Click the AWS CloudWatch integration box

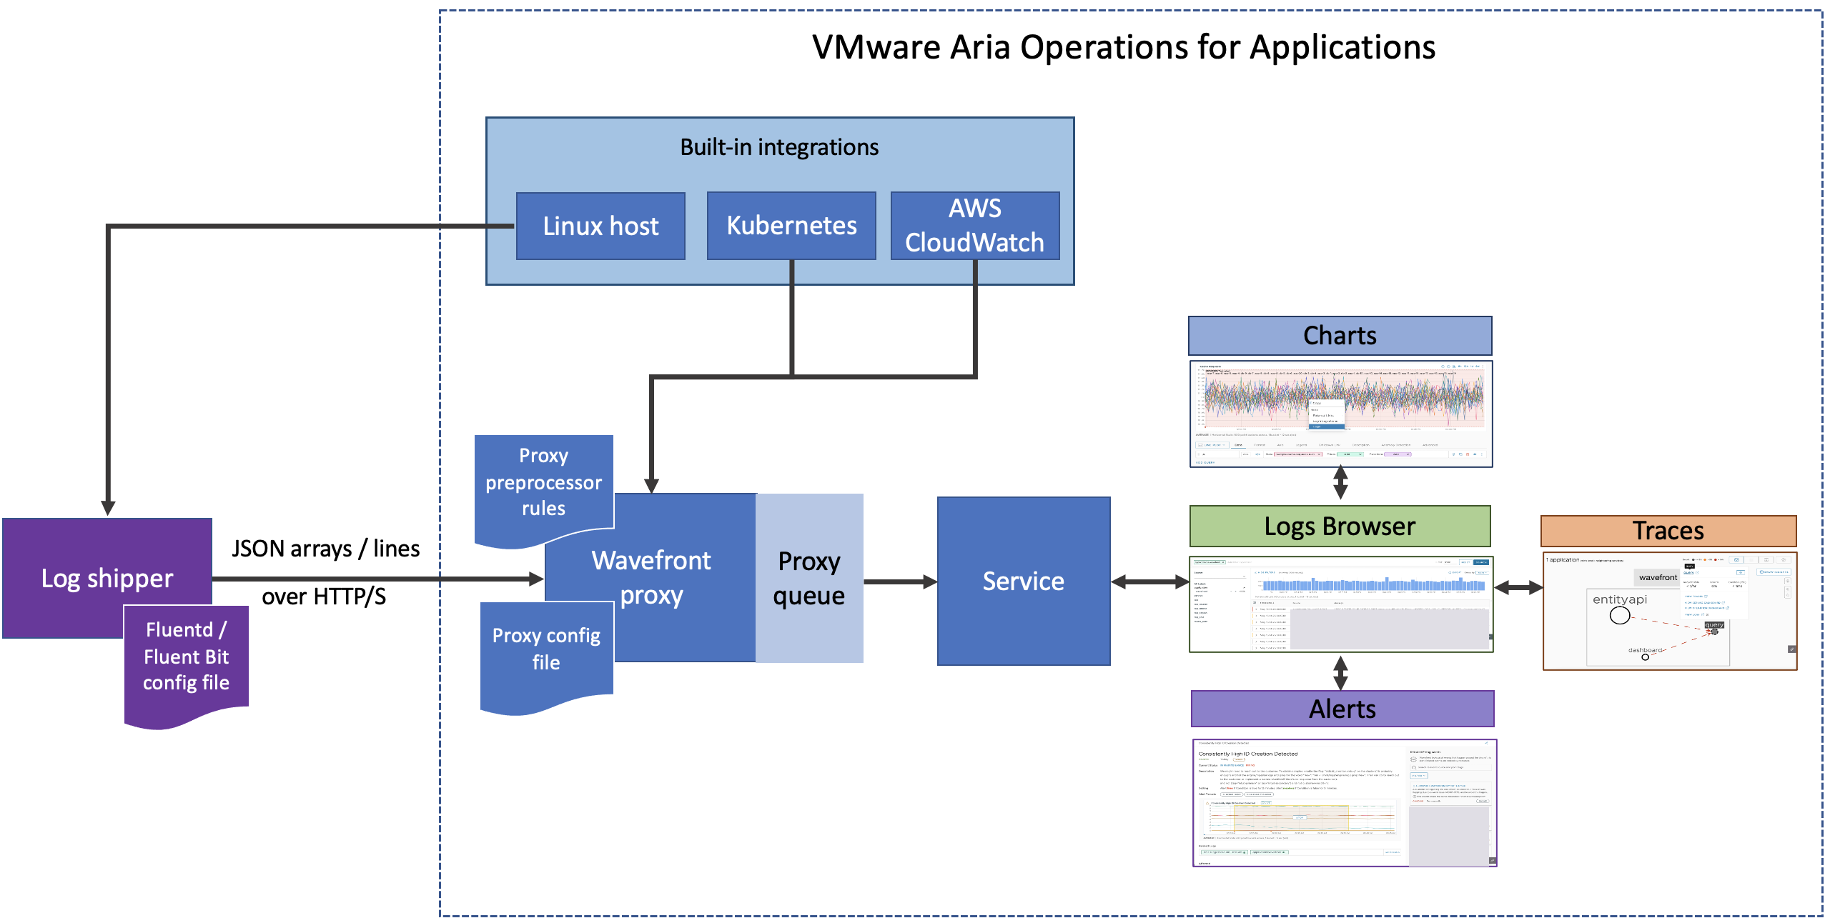[975, 226]
